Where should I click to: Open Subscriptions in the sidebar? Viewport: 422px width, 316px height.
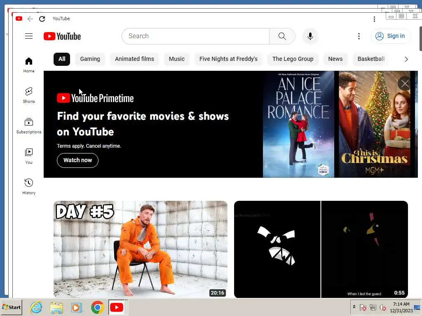click(29, 126)
